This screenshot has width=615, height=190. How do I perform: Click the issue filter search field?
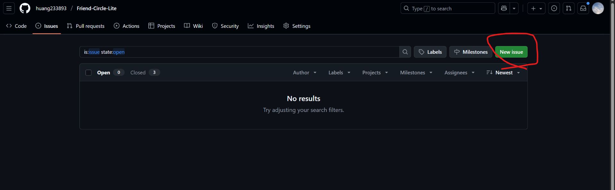(239, 52)
